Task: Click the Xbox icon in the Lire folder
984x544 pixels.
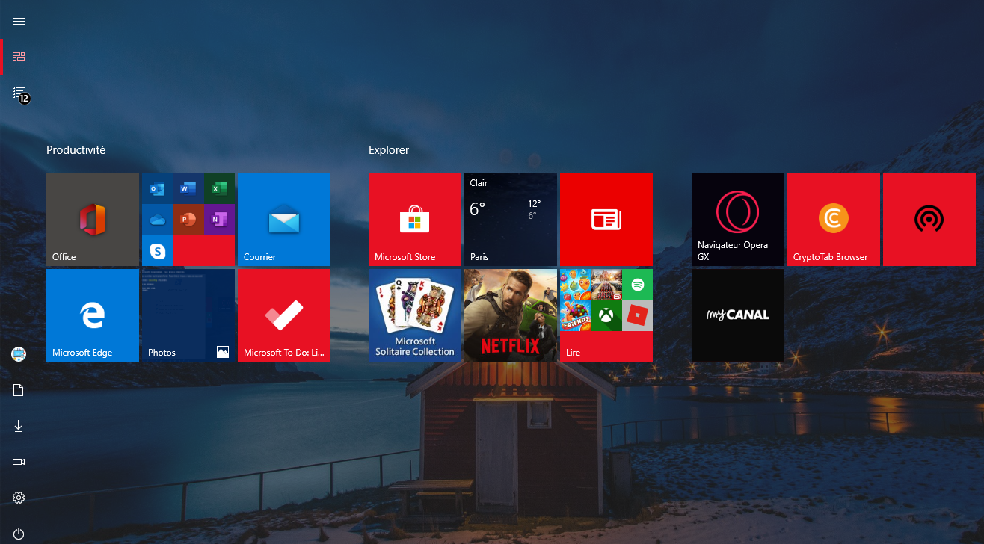Action: pyautogui.click(x=606, y=316)
